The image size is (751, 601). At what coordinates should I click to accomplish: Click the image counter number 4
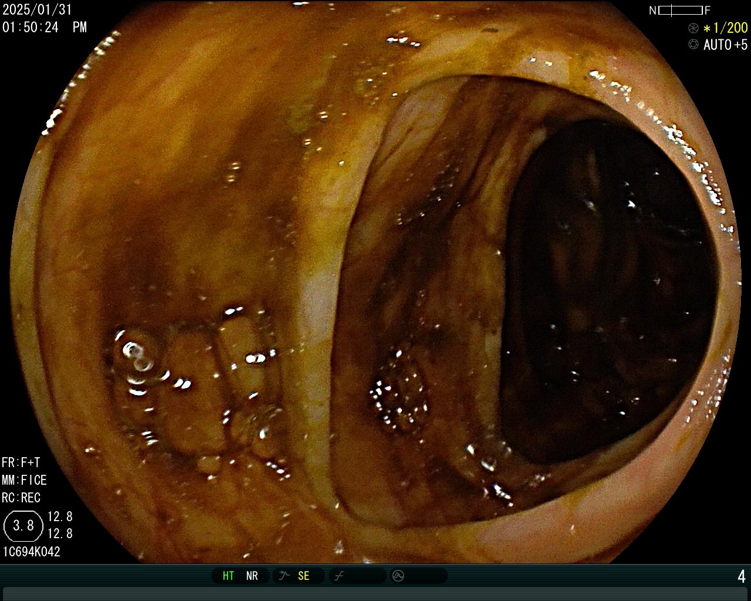742,576
